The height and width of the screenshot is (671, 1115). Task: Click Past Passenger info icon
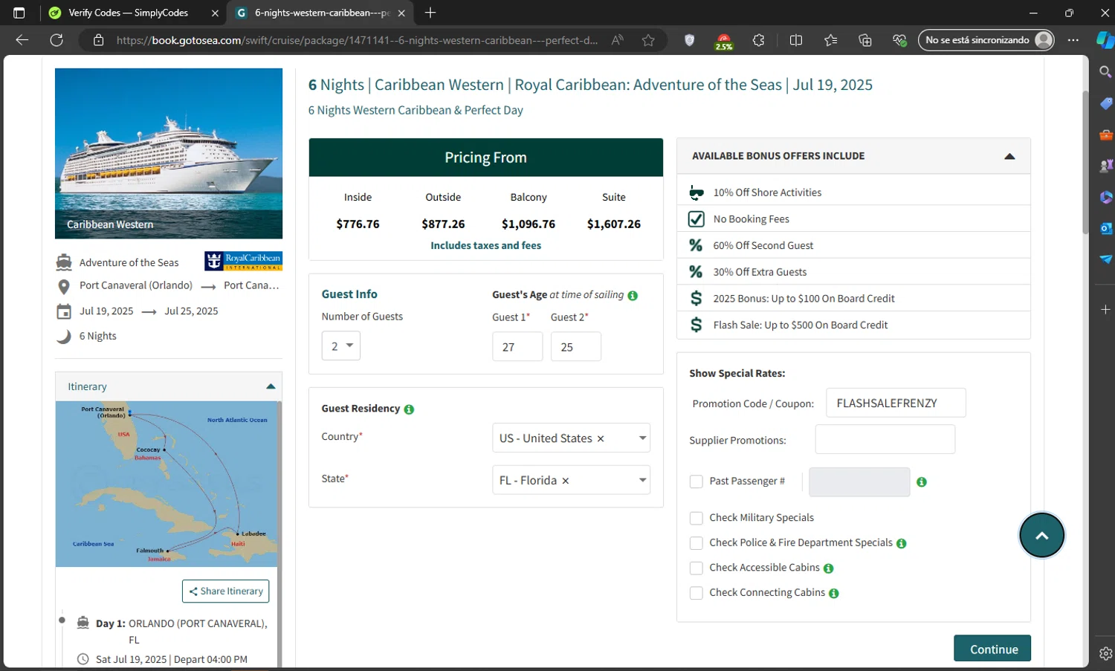922,482
